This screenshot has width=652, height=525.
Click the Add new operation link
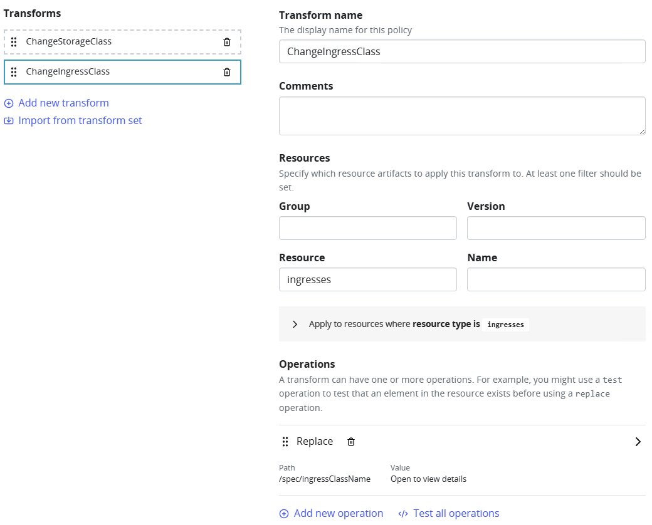tap(338, 514)
